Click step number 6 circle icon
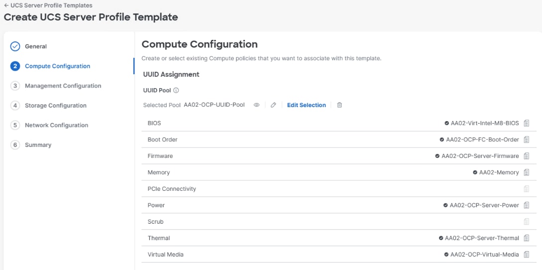 [15, 145]
